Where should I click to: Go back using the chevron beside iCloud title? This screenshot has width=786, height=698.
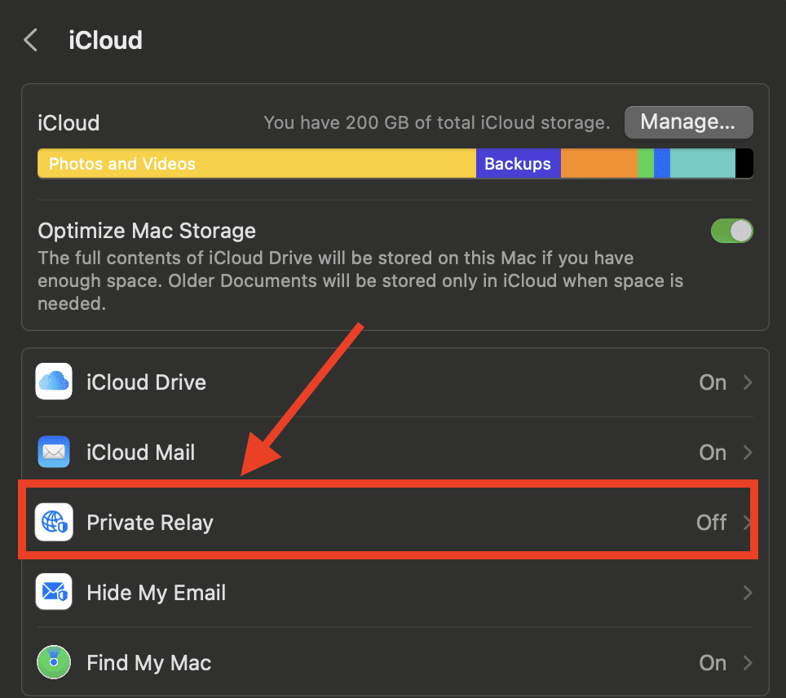point(31,40)
